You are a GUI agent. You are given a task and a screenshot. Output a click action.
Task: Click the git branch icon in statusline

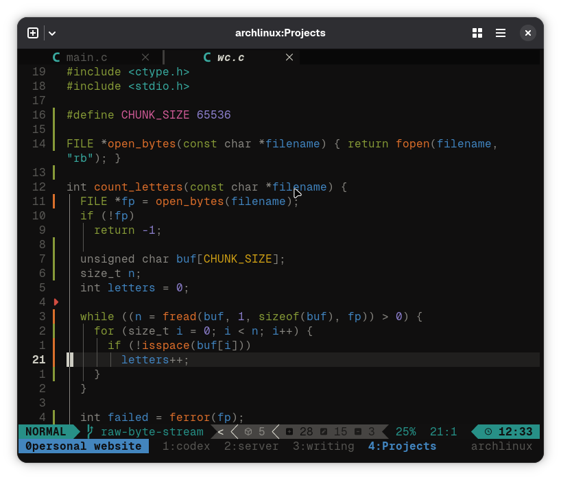pos(90,432)
